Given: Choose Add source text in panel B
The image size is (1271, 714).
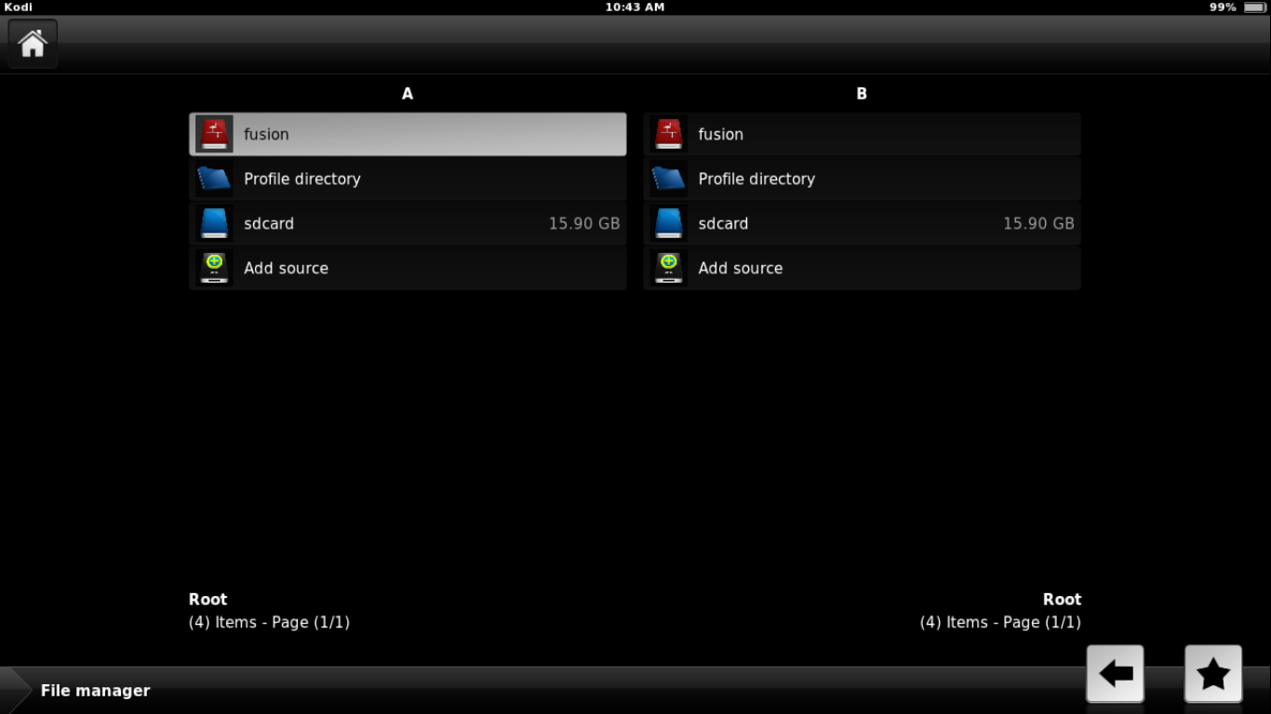Looking at the screenshot, I should (x=741, y=268).
